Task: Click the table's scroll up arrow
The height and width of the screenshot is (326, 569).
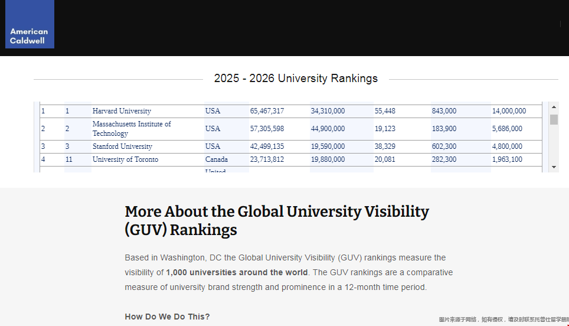Action: coord(554,107)
